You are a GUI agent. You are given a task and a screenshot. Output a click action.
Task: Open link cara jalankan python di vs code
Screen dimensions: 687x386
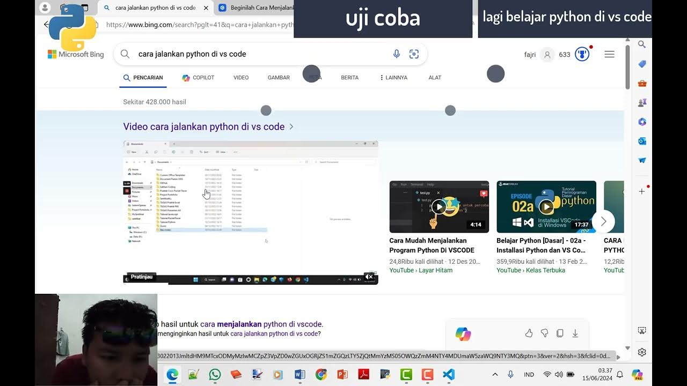tap(275, 333)
